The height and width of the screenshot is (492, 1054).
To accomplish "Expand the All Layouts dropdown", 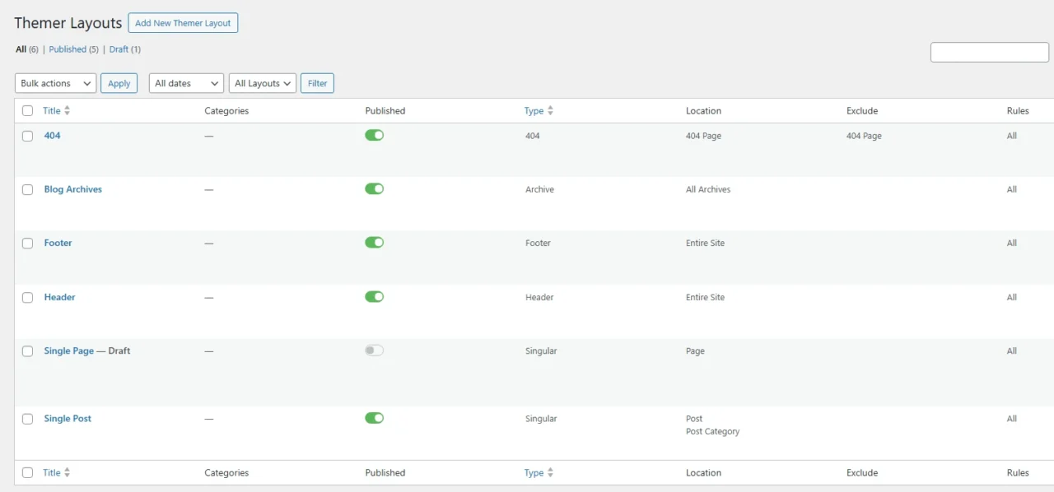I will click(x=262, y=83).
